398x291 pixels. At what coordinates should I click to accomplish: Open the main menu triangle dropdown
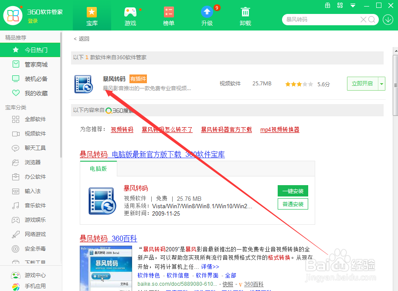[x=353, y=6]
